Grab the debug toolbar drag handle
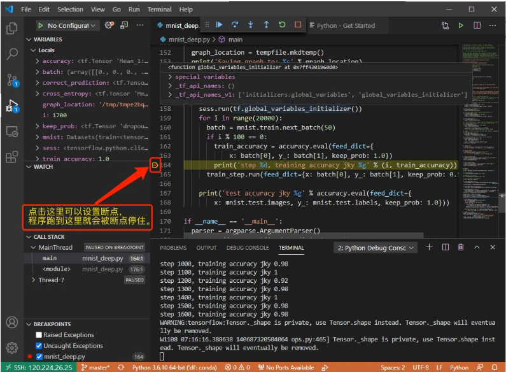 pos(207,25)
